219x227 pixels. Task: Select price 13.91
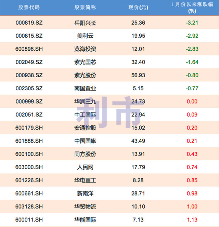(138, 154)
